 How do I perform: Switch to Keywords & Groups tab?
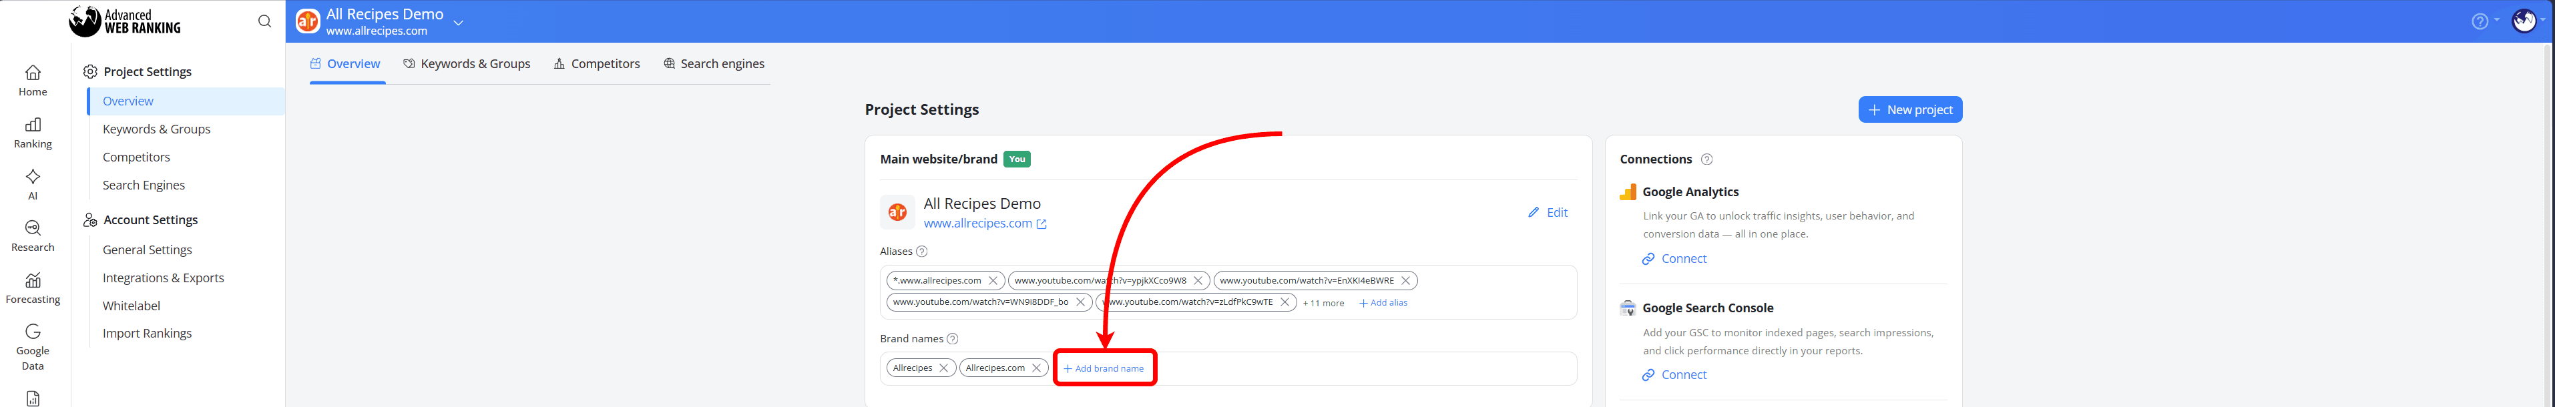coord(467,63)
